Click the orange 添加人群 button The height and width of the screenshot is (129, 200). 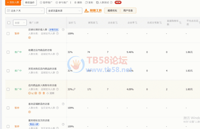[13, 2]
